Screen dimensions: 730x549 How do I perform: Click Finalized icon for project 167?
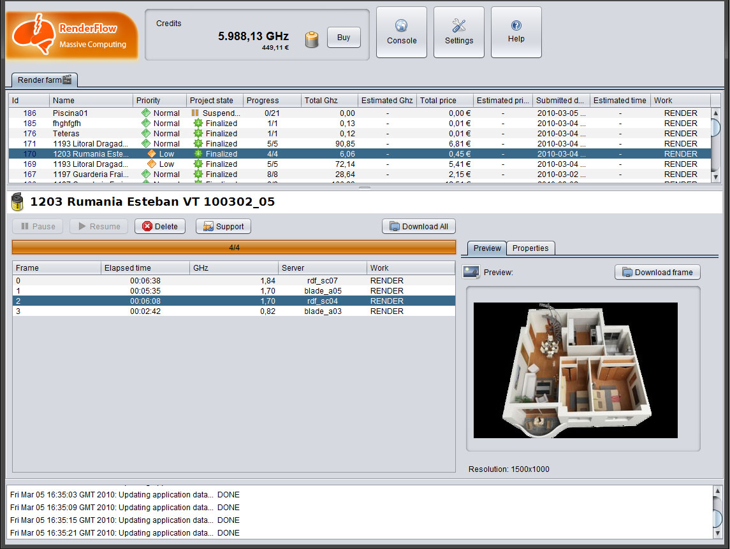tap(198, 174)
